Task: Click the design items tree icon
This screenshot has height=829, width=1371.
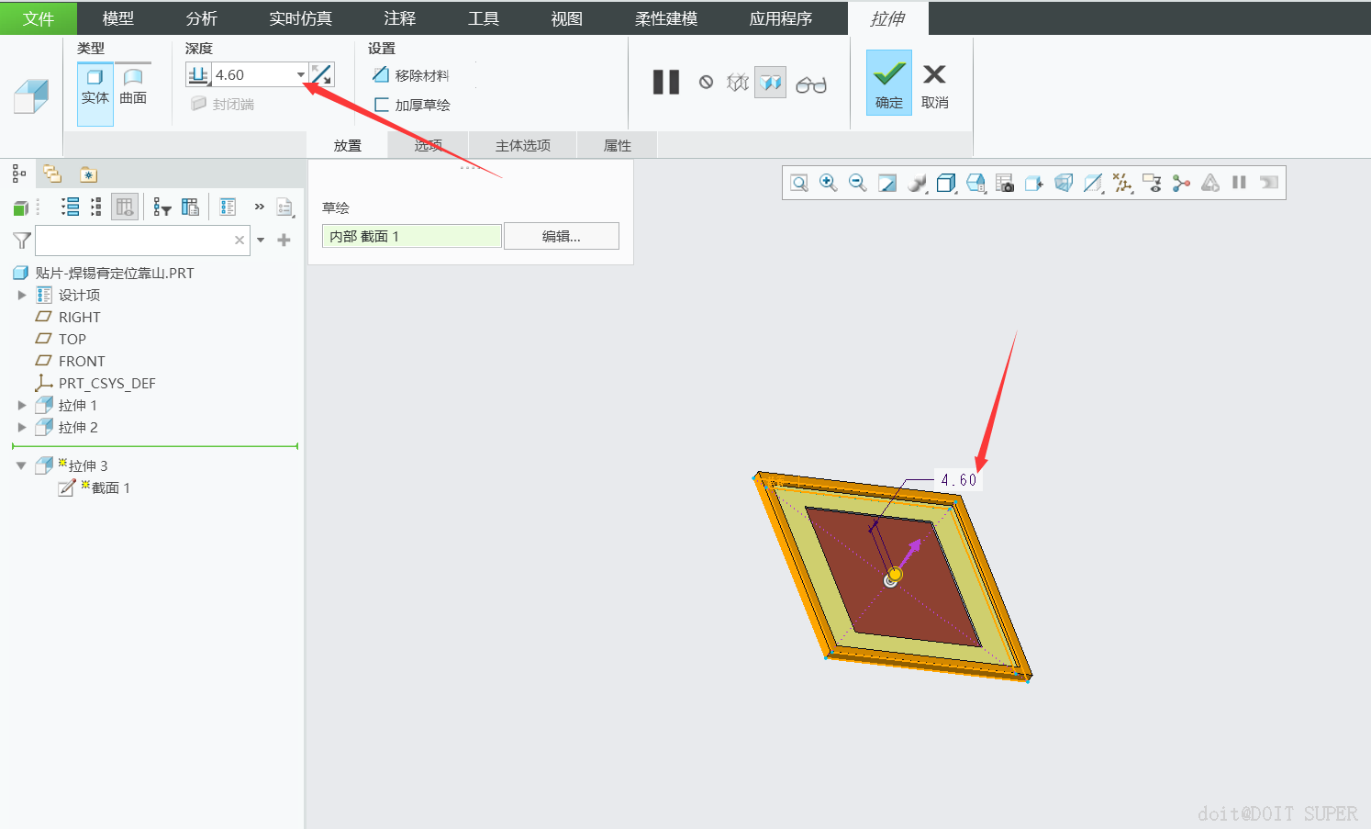Action: click(x=228, y=207)
